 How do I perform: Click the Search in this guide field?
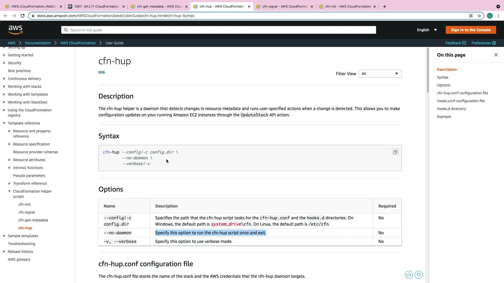click(x=218, y=30)
